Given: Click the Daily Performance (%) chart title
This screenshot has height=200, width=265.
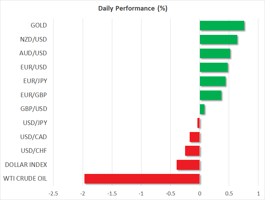Looking at the screenshot, I should (x=132, y=9).
